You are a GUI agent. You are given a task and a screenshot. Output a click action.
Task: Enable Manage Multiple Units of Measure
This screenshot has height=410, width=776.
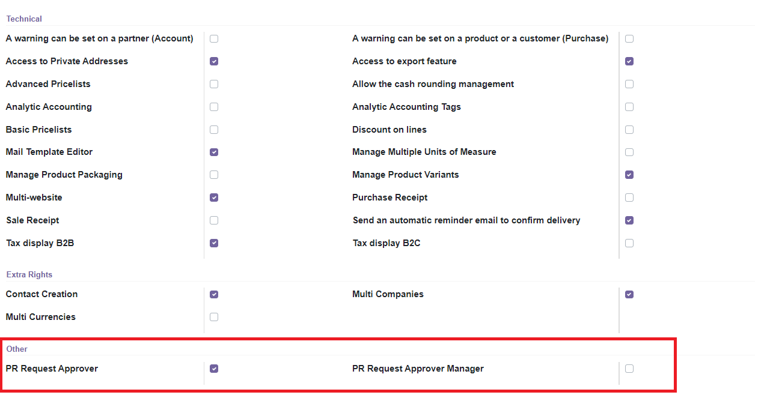point(629,152)
